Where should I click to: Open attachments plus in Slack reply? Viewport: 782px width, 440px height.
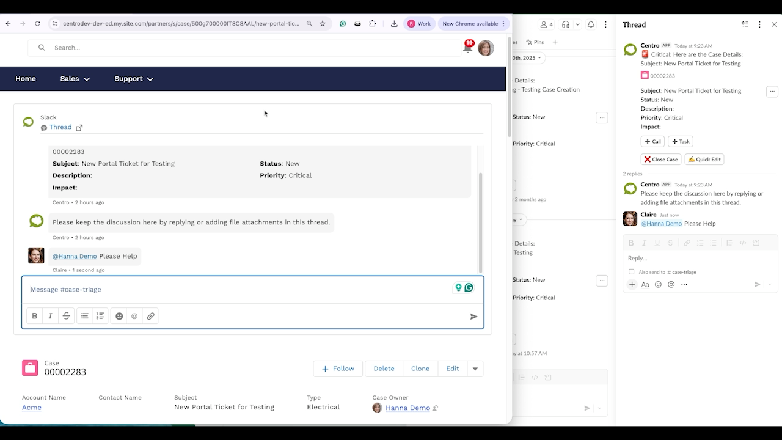coord(632,284)
